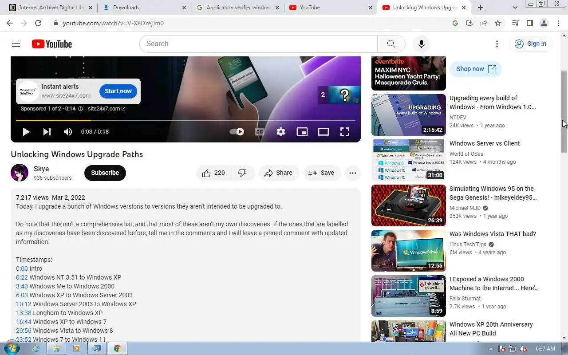The image size is (568, 355).
Task: Click the Sign in button
Action: pos(531,44)
